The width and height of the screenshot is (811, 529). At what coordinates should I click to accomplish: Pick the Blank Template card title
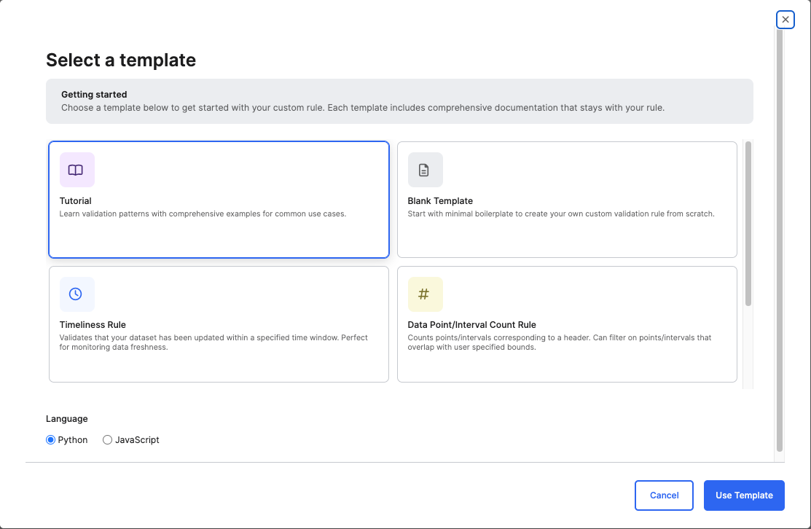440,201
